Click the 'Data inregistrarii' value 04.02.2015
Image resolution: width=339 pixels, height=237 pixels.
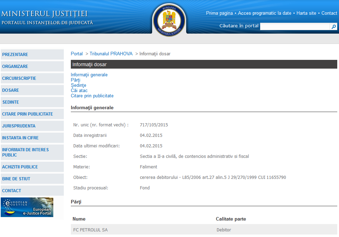click(x=151, y=135)
